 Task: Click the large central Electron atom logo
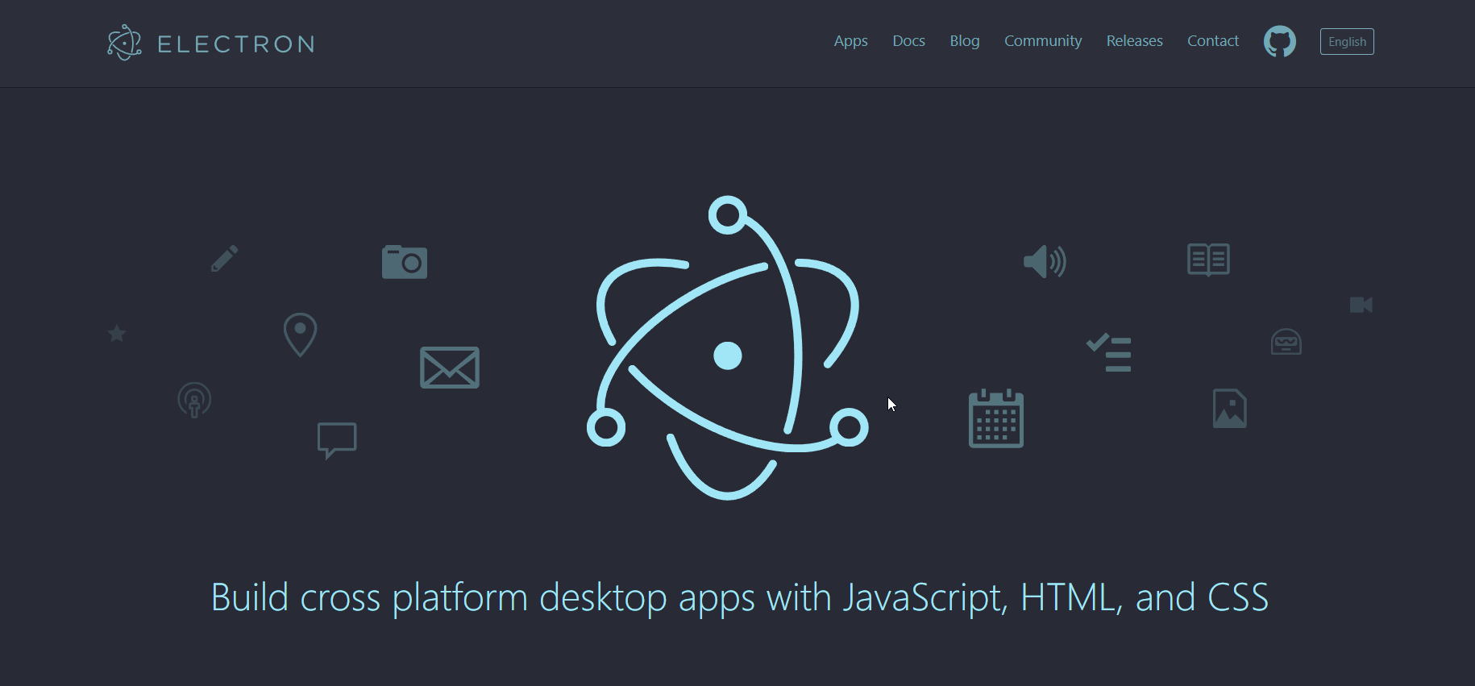coord(728,347)
